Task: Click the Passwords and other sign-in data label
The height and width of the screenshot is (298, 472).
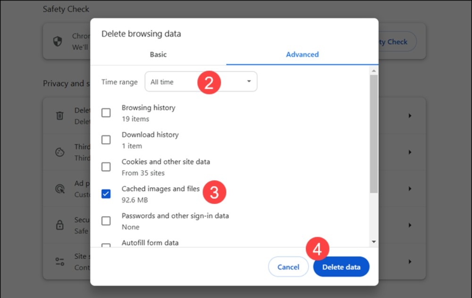Action: [175, 216]
